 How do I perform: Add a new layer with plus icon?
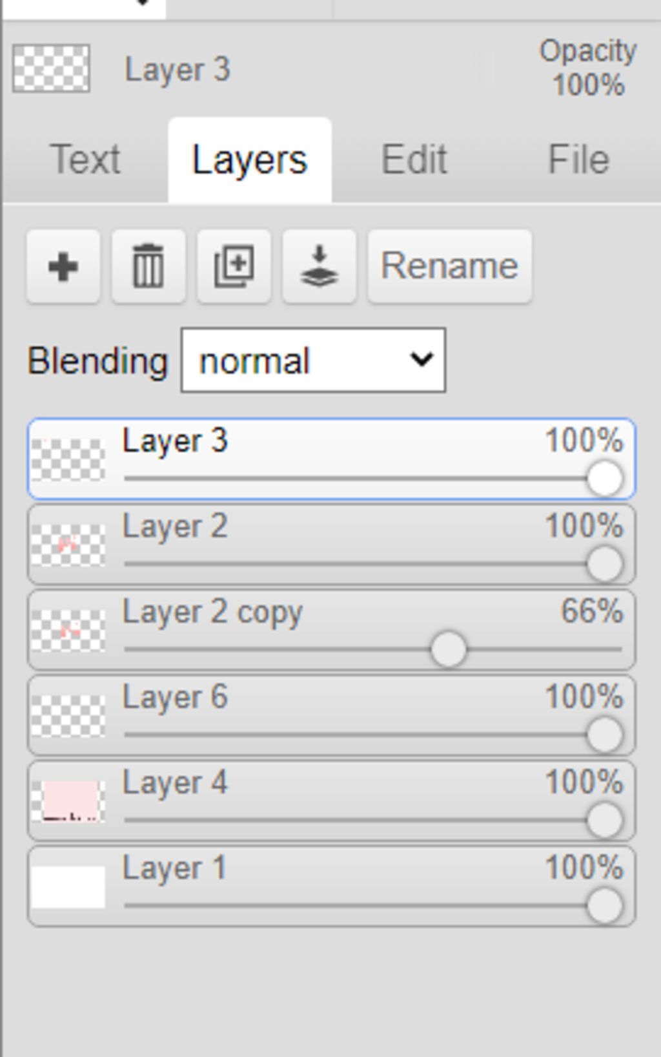(63, 266)
